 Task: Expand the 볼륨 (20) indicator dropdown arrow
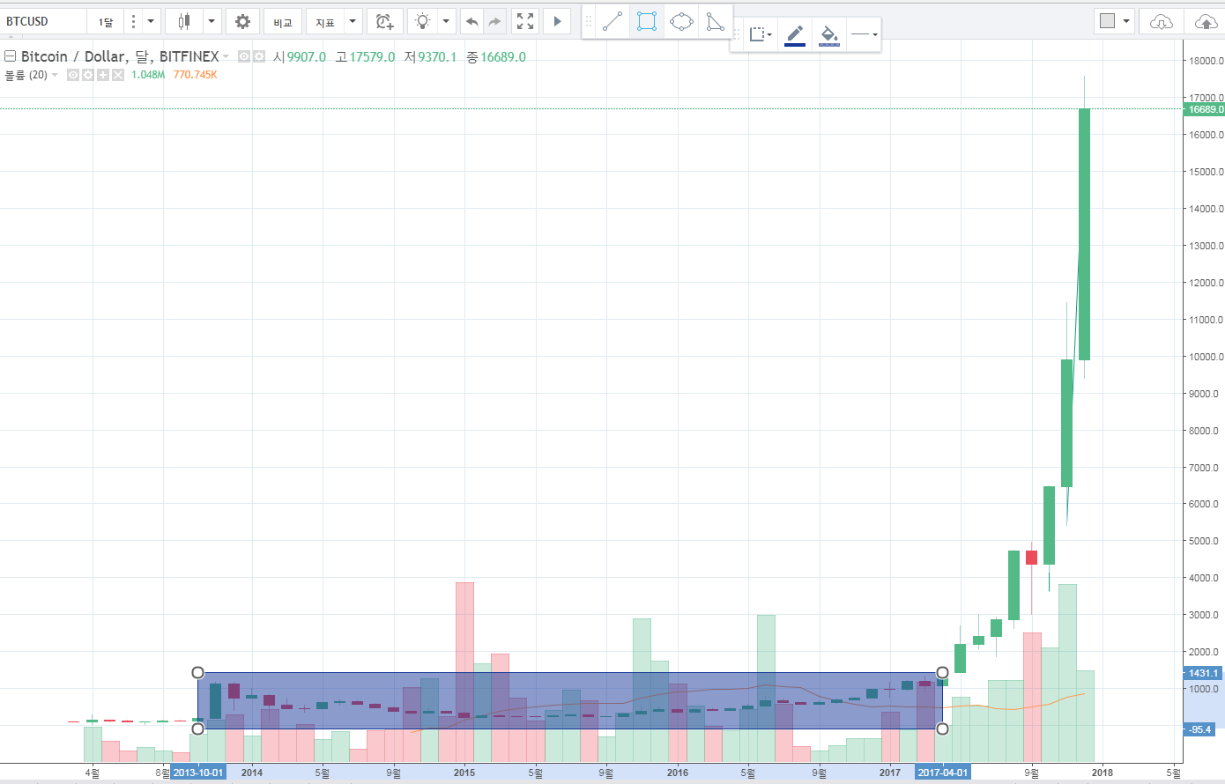coord(55,75)
